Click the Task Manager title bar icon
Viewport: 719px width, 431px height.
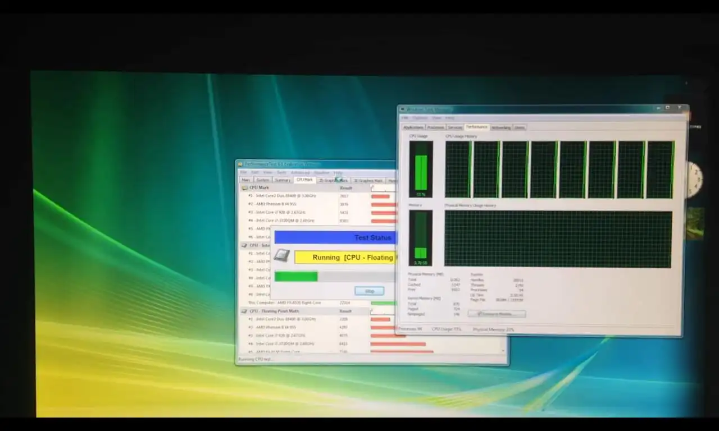pos(403,109)
